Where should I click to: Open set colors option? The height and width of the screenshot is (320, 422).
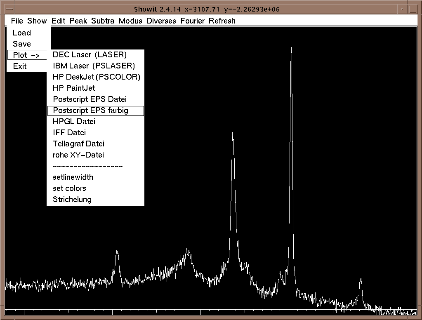click(x=69, y=188)
